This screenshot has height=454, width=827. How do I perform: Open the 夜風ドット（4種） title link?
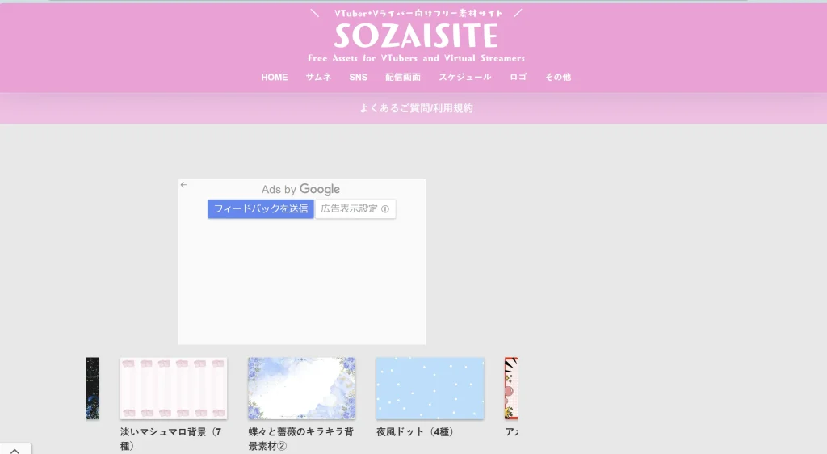[414, 432]
